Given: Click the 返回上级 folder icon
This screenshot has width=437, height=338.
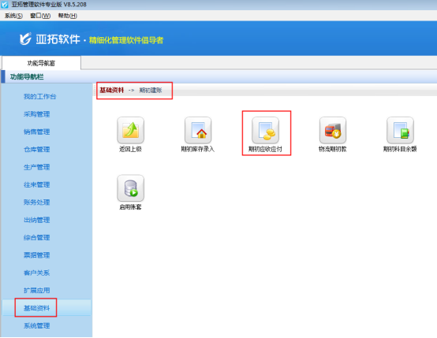Looking at the screenshot, I should pyautogui.click(x=130, y=130).
